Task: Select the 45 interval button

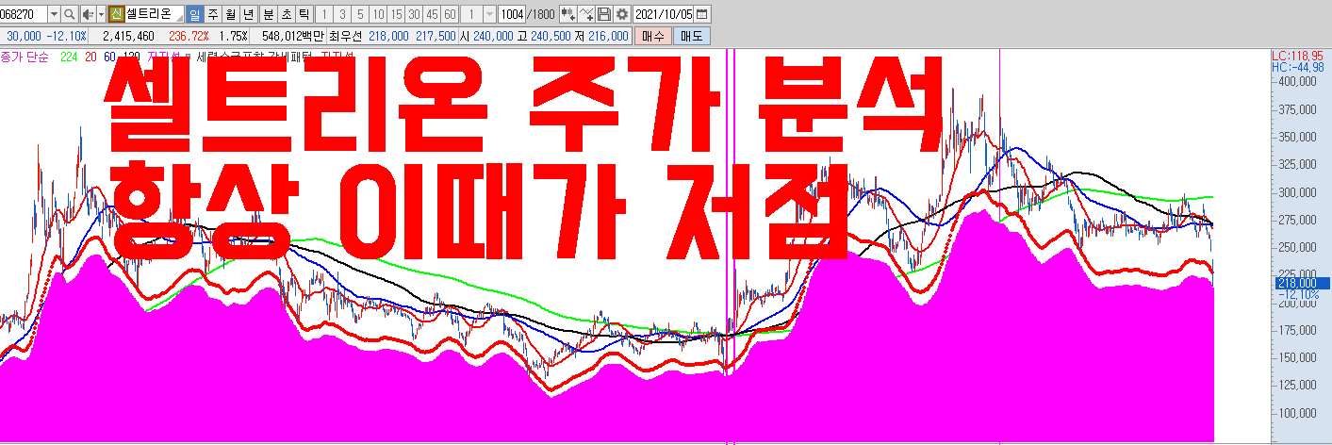Action: (x=432, y=14)
